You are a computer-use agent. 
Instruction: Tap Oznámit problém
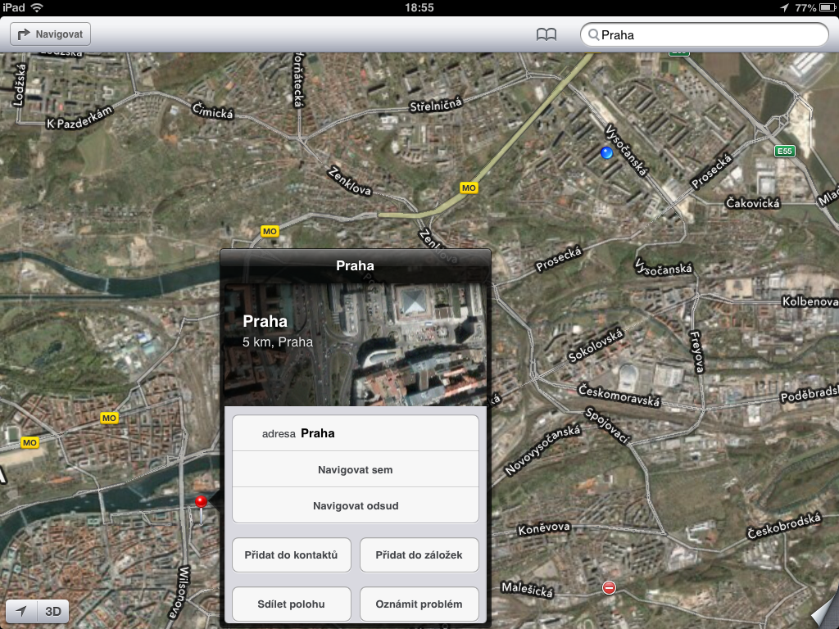point(419,604)
